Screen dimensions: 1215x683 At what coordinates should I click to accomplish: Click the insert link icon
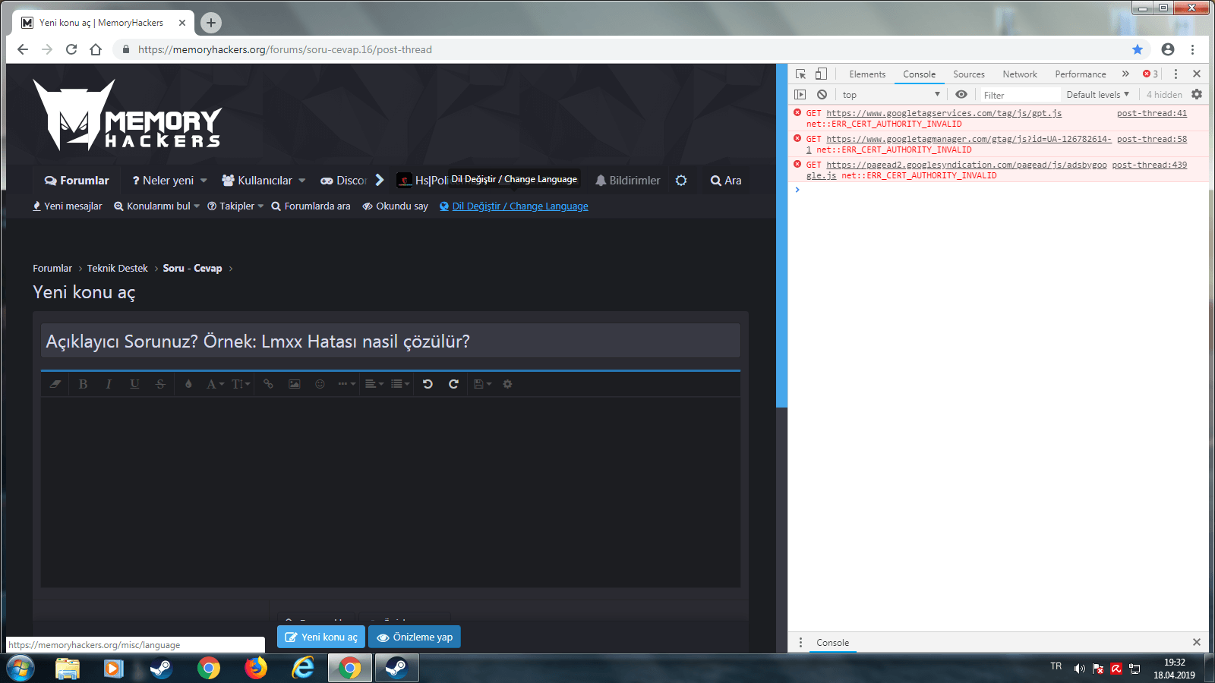coord(268,384)
